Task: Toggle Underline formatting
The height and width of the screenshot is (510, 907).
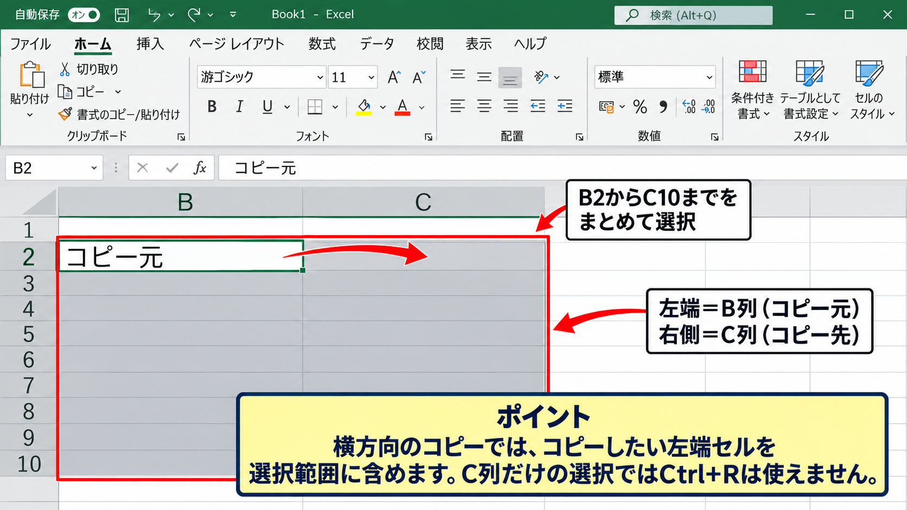Action: [267, 107]
